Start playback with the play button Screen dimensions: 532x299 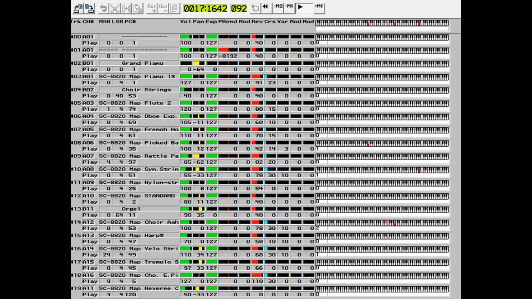304,7
